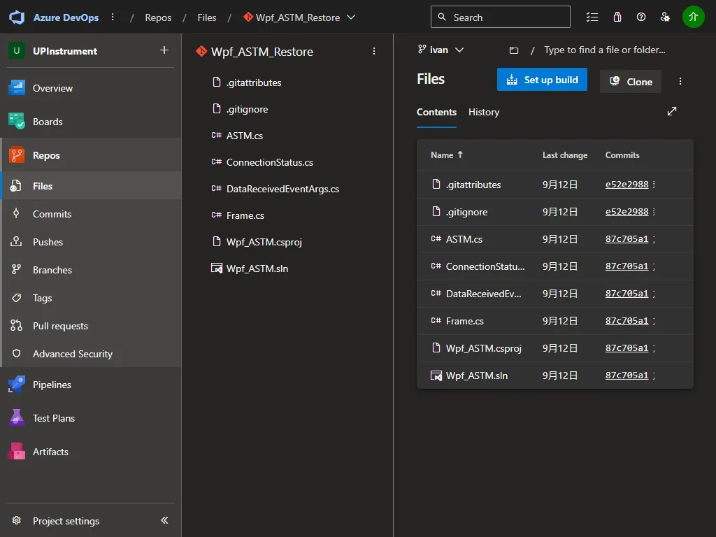Click the Set up build button
The image size is (716, 537).
coord(542,80)
